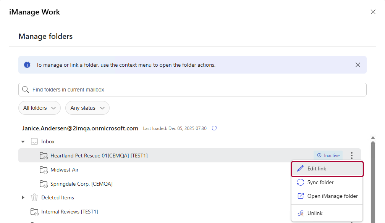Open the All folders filter dropdown

[39, 108]
